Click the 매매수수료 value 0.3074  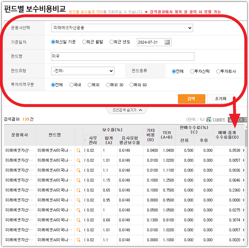pyautogui.click(x=235, y=220)
